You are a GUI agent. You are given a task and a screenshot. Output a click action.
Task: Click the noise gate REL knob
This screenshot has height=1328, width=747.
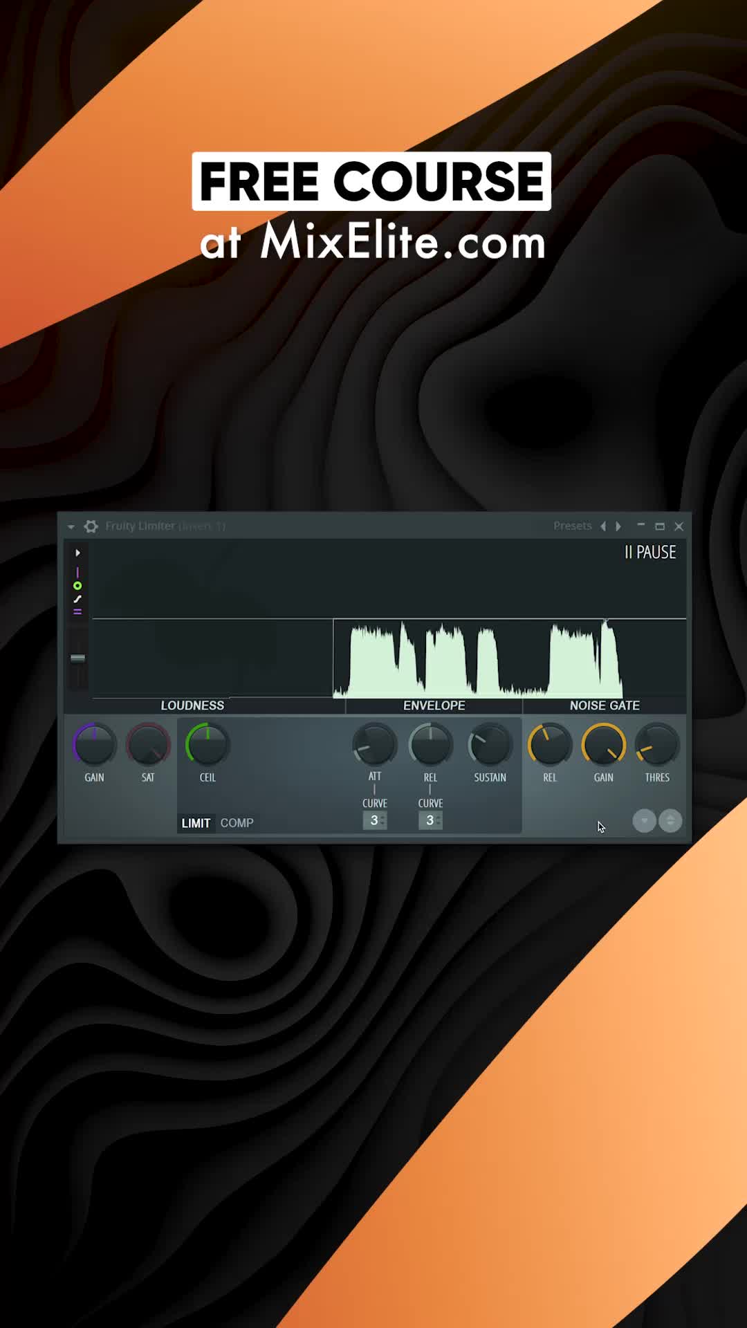(550, 745)
